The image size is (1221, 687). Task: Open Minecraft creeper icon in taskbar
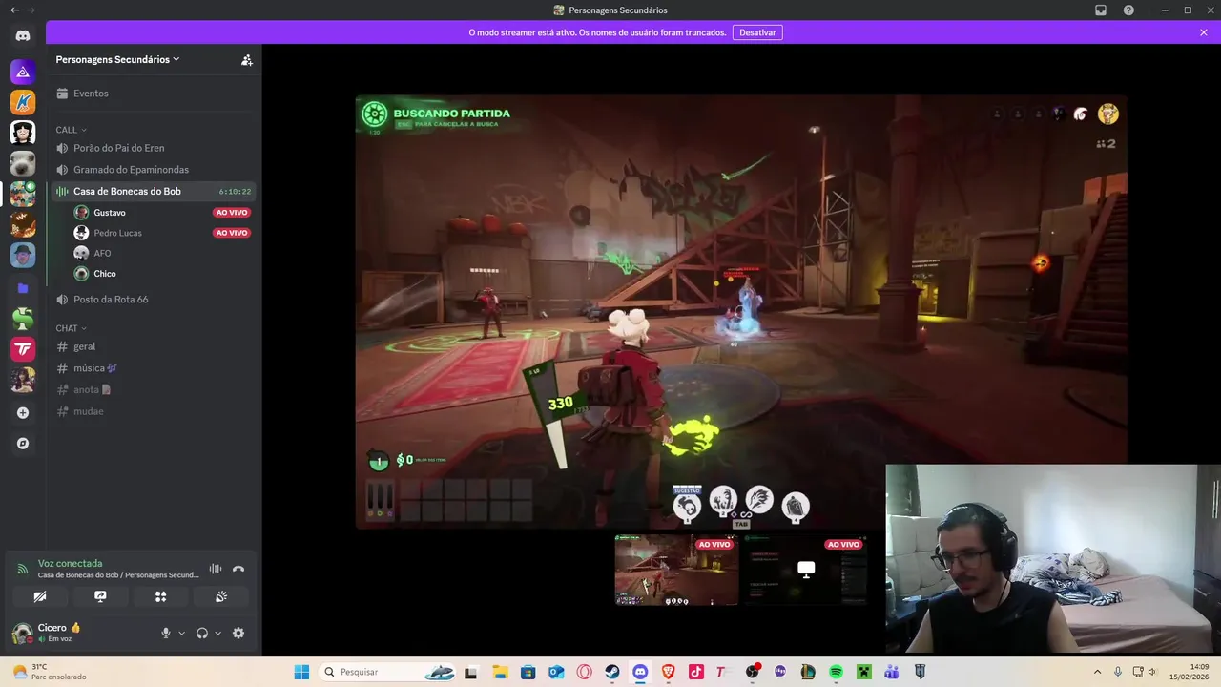[864, 672]
